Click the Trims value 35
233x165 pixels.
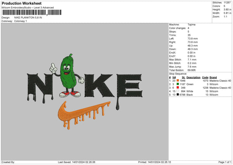point(189,35)
